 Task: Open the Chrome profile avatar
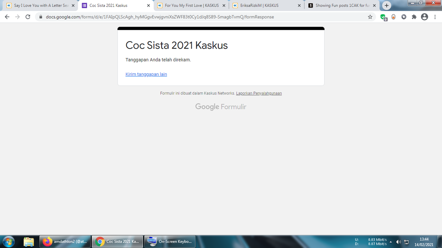(x=424, y=17)
